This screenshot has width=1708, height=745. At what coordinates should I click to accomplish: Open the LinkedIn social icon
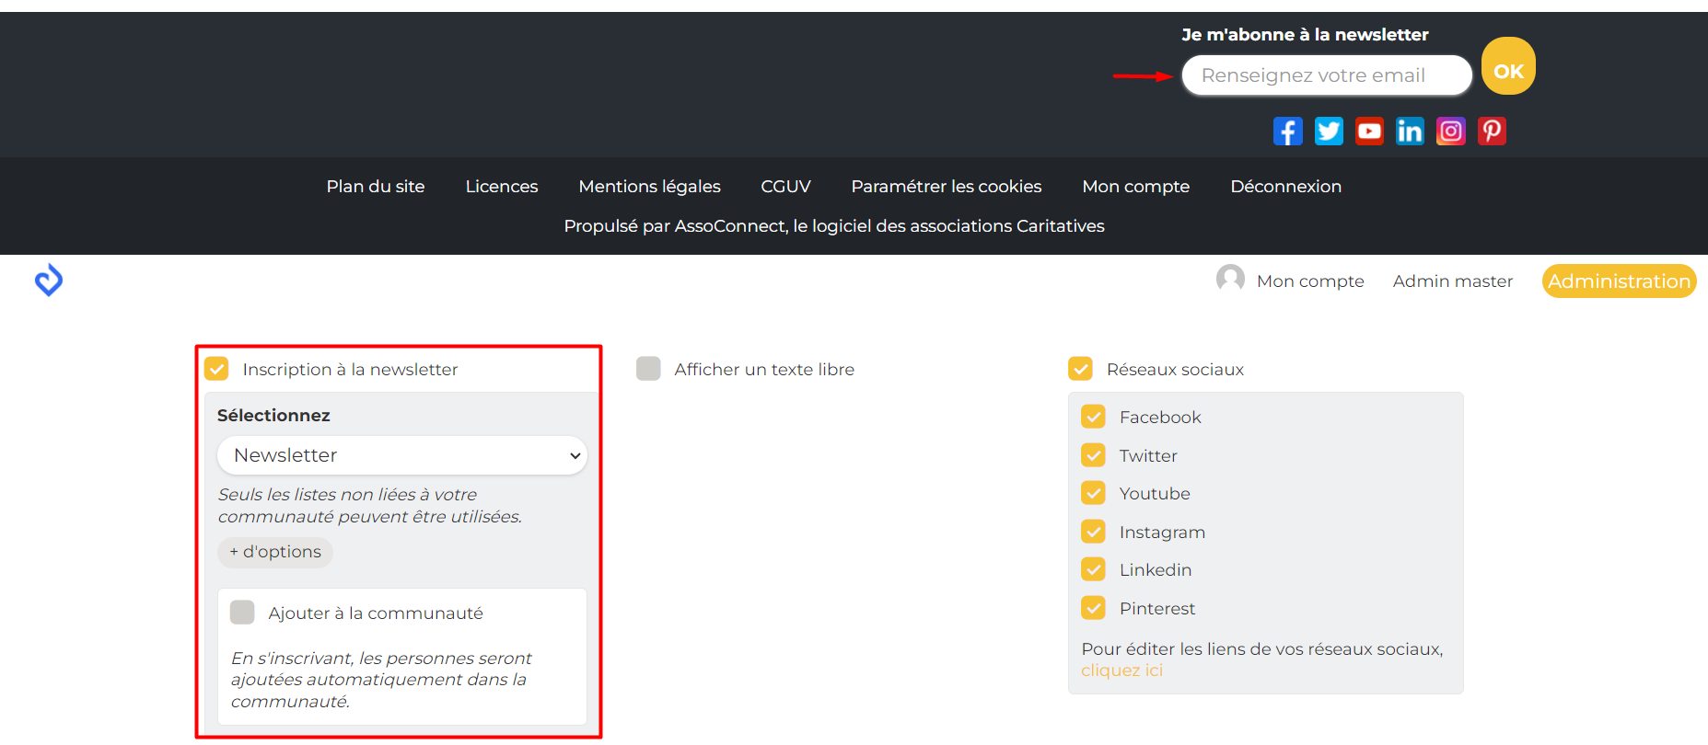(1410, 132)
